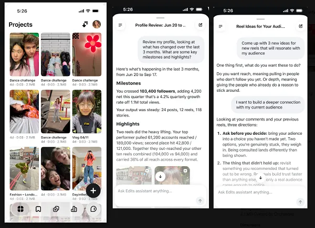Viewport: 315px width, 228px height.
Task: Tap the 'Reel Ideas for Your Audi...' title
Action: 260,27
